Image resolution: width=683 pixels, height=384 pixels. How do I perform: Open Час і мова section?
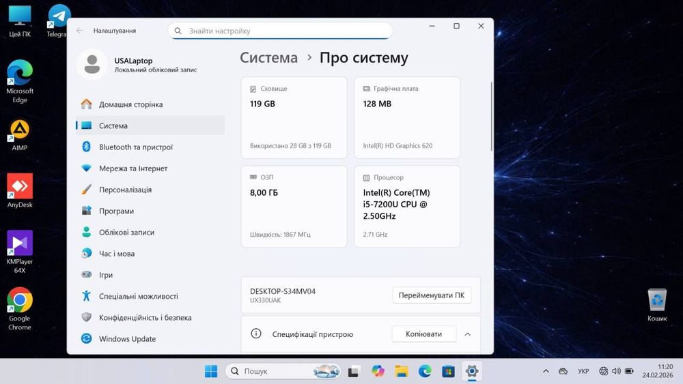point(150,254)
